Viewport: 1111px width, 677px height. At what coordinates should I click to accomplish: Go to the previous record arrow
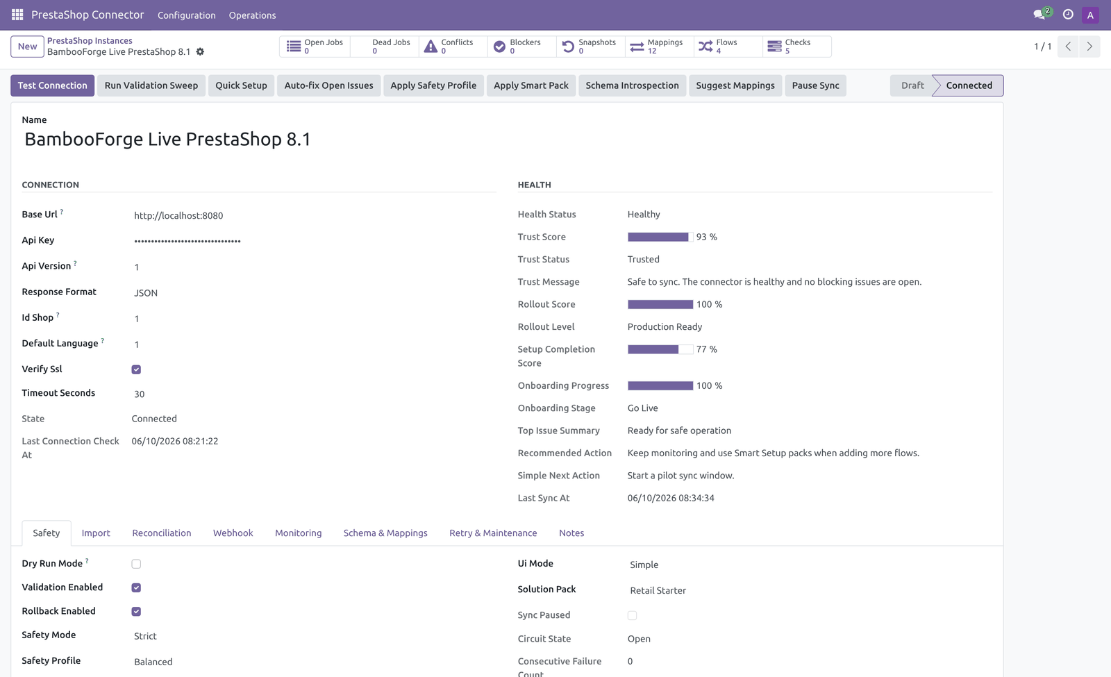pyautogui.click(x=1068, y=47)
